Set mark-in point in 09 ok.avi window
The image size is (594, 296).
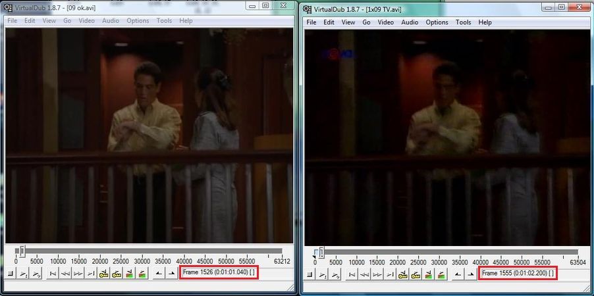159,273
